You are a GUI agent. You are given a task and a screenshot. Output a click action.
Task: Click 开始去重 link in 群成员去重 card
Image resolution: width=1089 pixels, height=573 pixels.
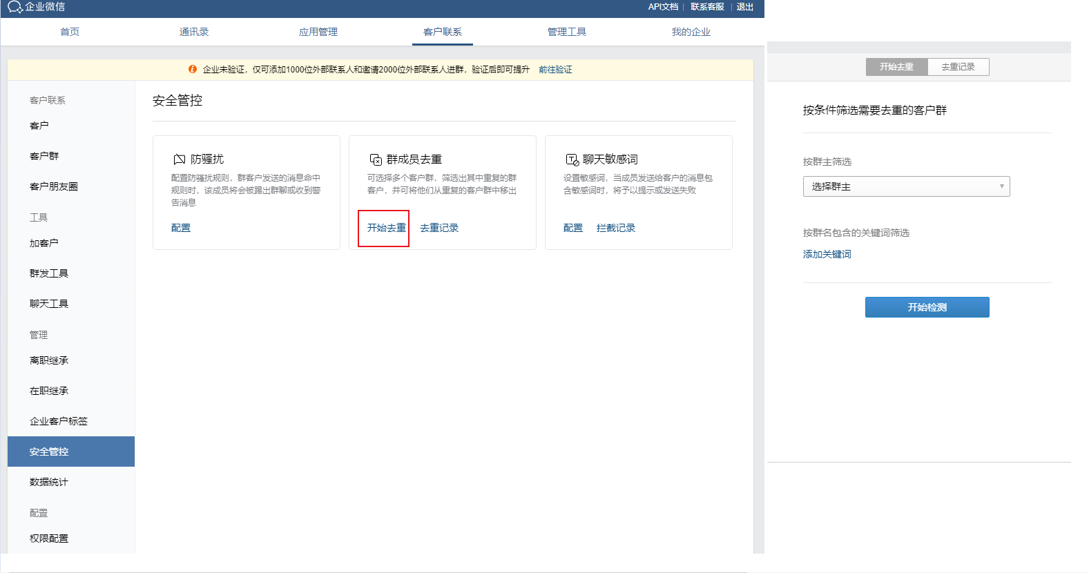point(386,228)
